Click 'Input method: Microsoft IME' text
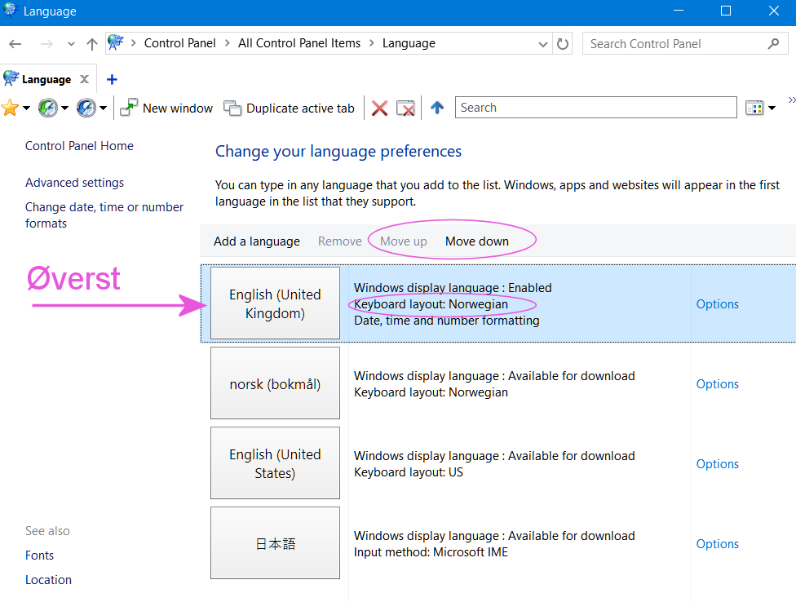This screenshot has height=602, width=796. click(431, 552)
